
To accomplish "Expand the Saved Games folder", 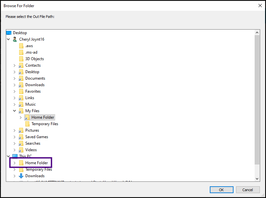I will click(14, 137).
